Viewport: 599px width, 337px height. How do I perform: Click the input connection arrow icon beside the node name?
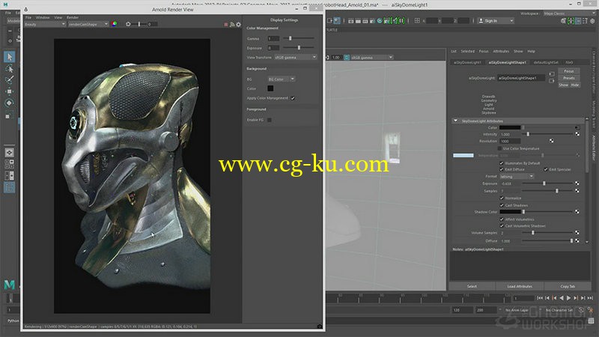552,74
